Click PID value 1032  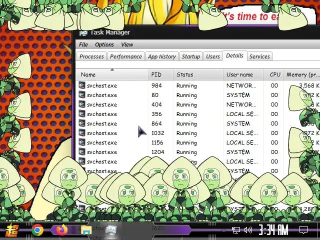click(158, 133)
